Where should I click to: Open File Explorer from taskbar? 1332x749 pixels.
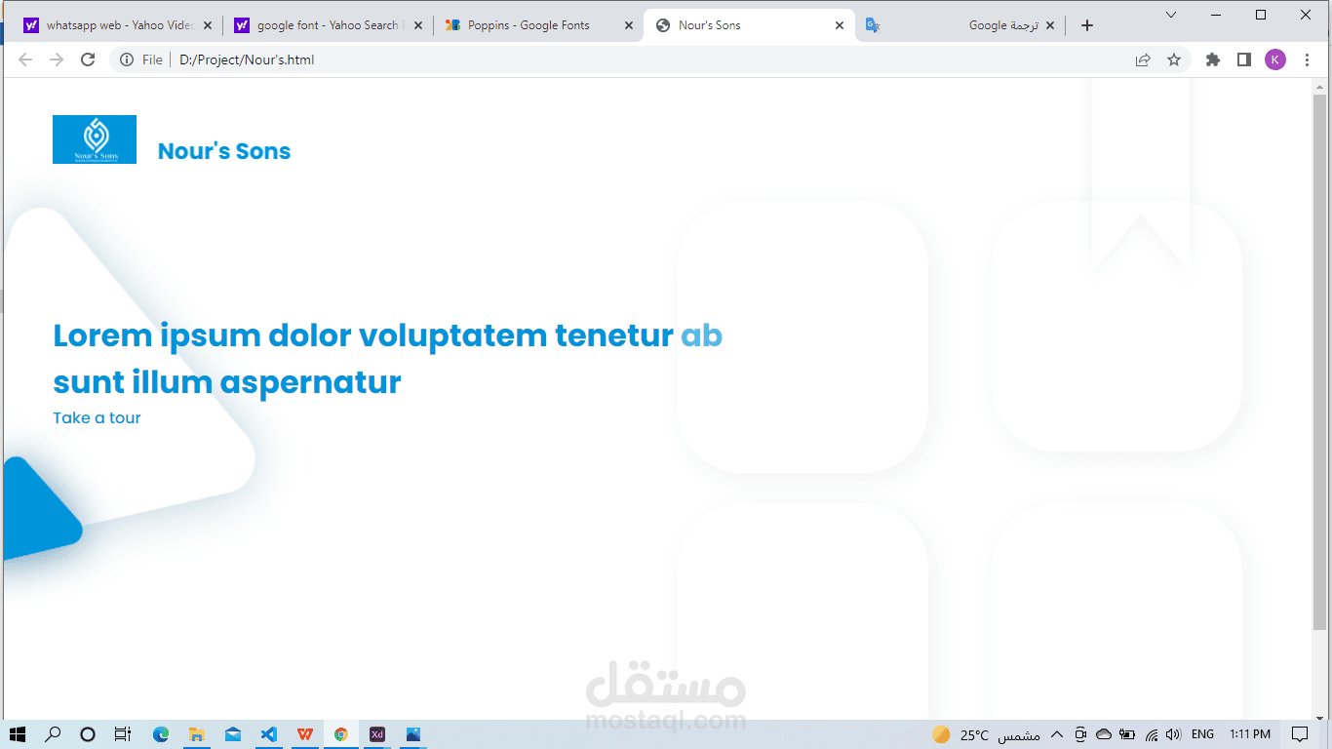(x=197, y=734)
